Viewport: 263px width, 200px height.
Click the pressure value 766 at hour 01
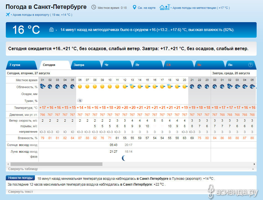[x=42, y=115]
